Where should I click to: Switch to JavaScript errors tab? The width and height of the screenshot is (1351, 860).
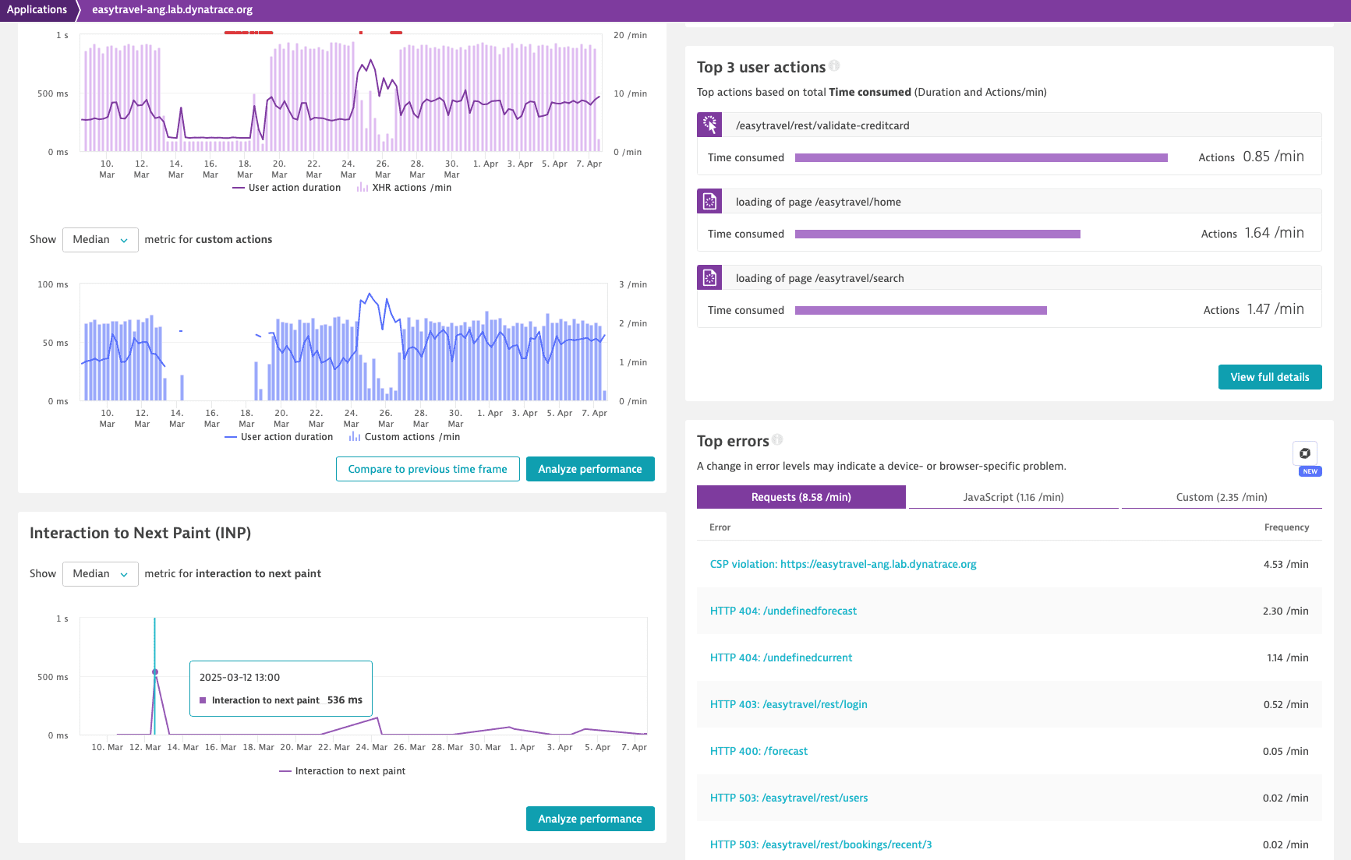1013,497
